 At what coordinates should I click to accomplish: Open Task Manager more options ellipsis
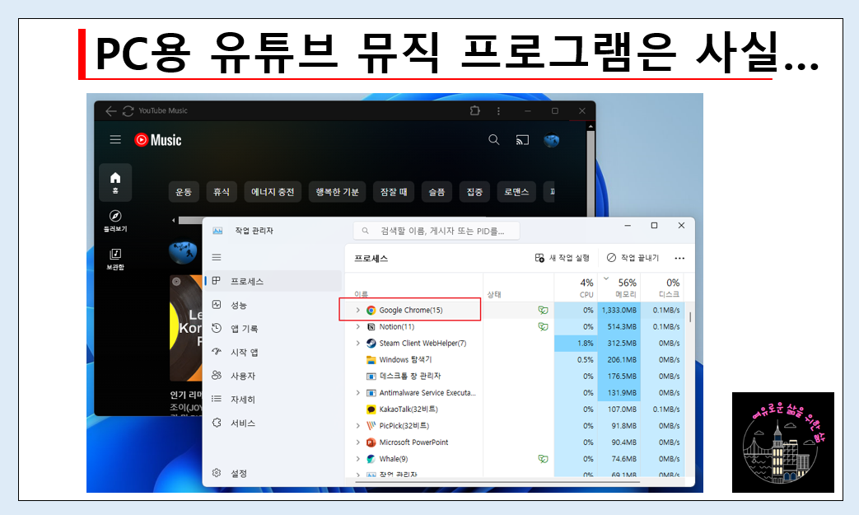pyautogui.click(x=679, y=258)
